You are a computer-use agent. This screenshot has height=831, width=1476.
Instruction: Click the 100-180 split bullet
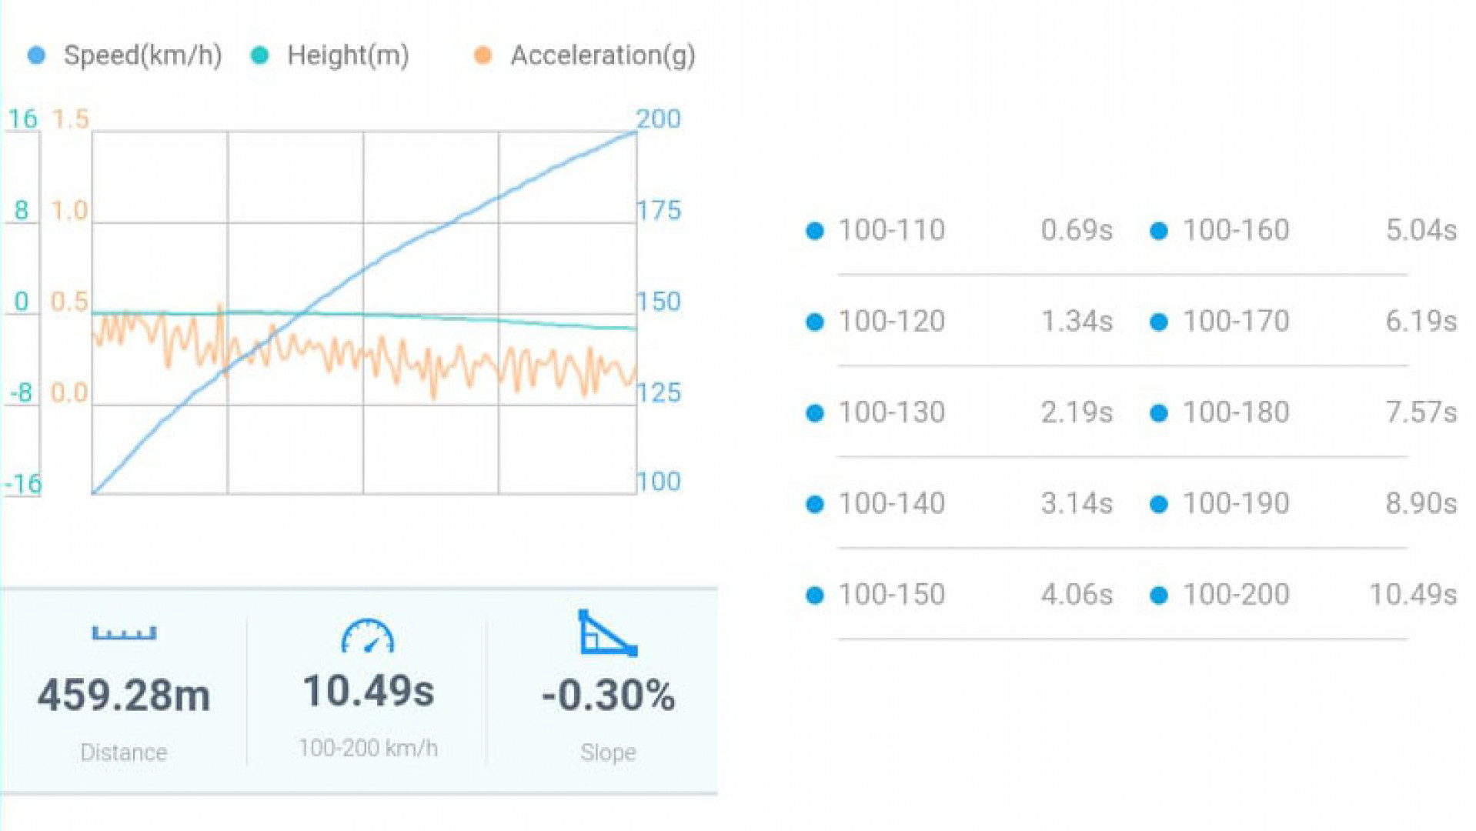tap(1159, 413)
